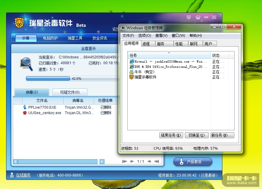Switch to the 电脑防护 tab
Image resolution: width=262 pixels, height=189 pixels.
(x=50, y=38)
